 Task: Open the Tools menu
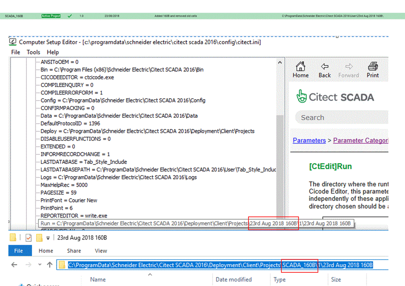33,52
